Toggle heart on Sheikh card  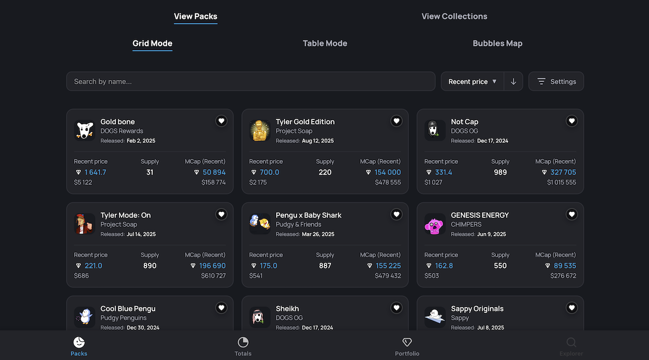coord(396,308)
